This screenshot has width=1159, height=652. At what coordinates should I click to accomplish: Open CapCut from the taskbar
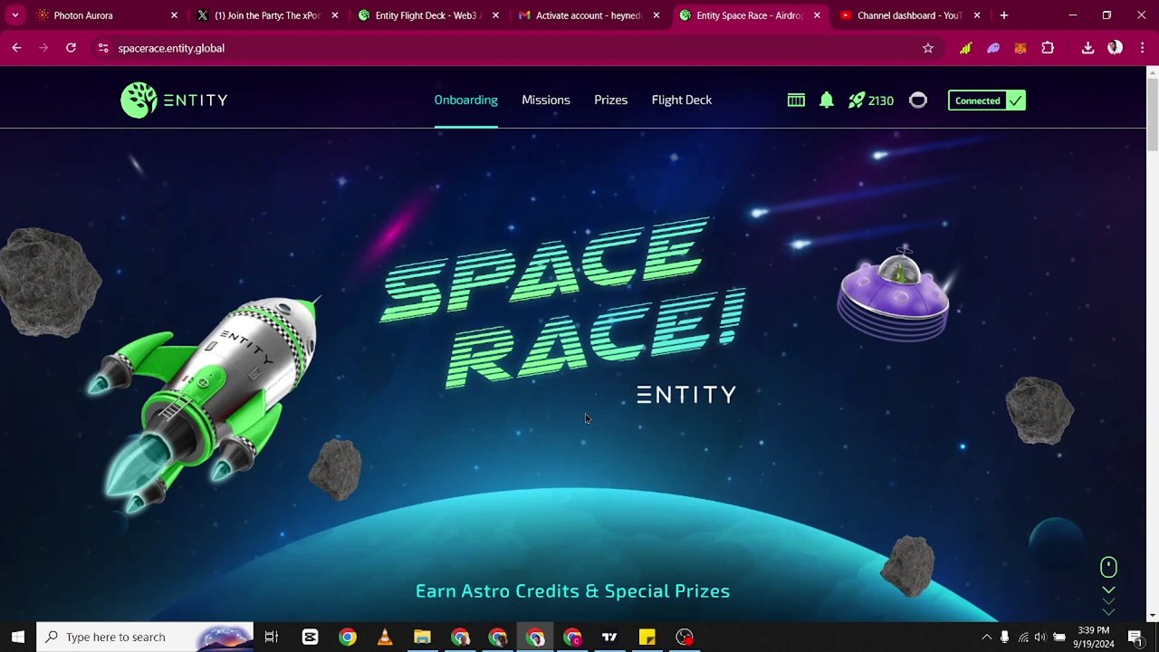coord(310,637)
